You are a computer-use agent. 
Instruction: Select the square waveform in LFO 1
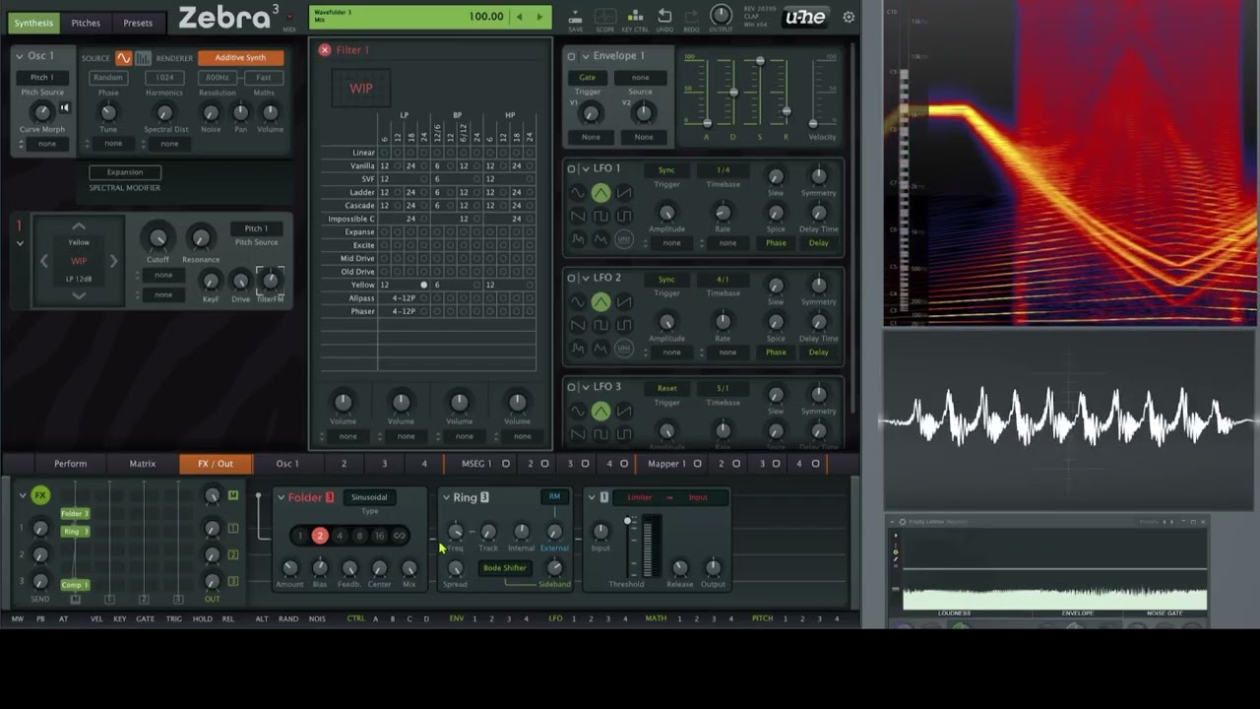click(x=600, y=216)
